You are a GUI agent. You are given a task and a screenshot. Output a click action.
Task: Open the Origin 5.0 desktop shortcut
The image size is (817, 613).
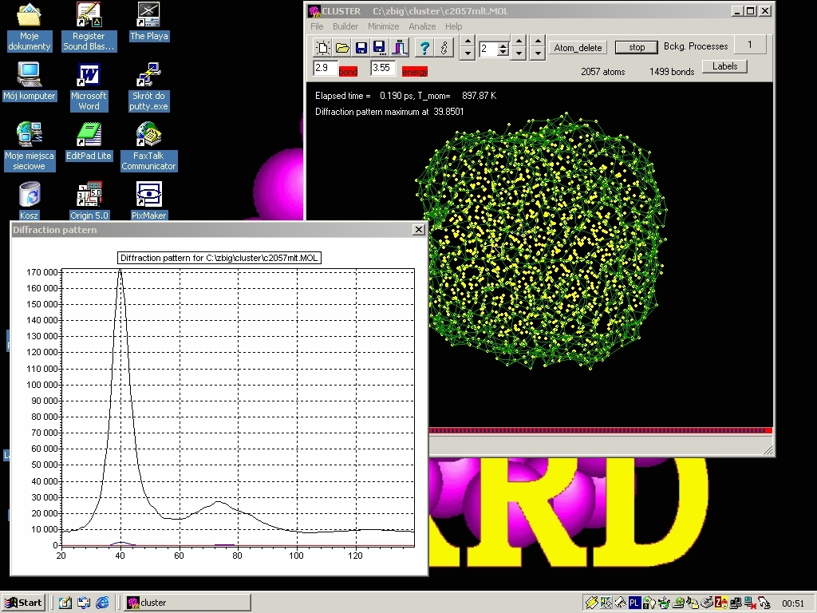[x=89, y=200]
